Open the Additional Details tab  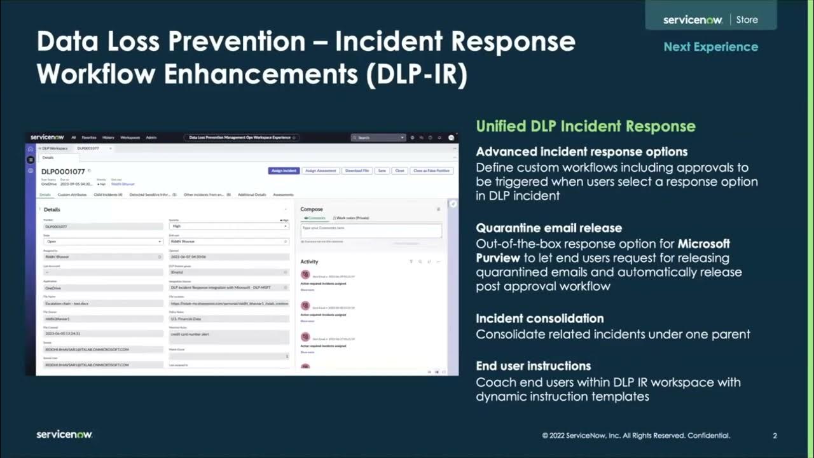tap(252, 195)
